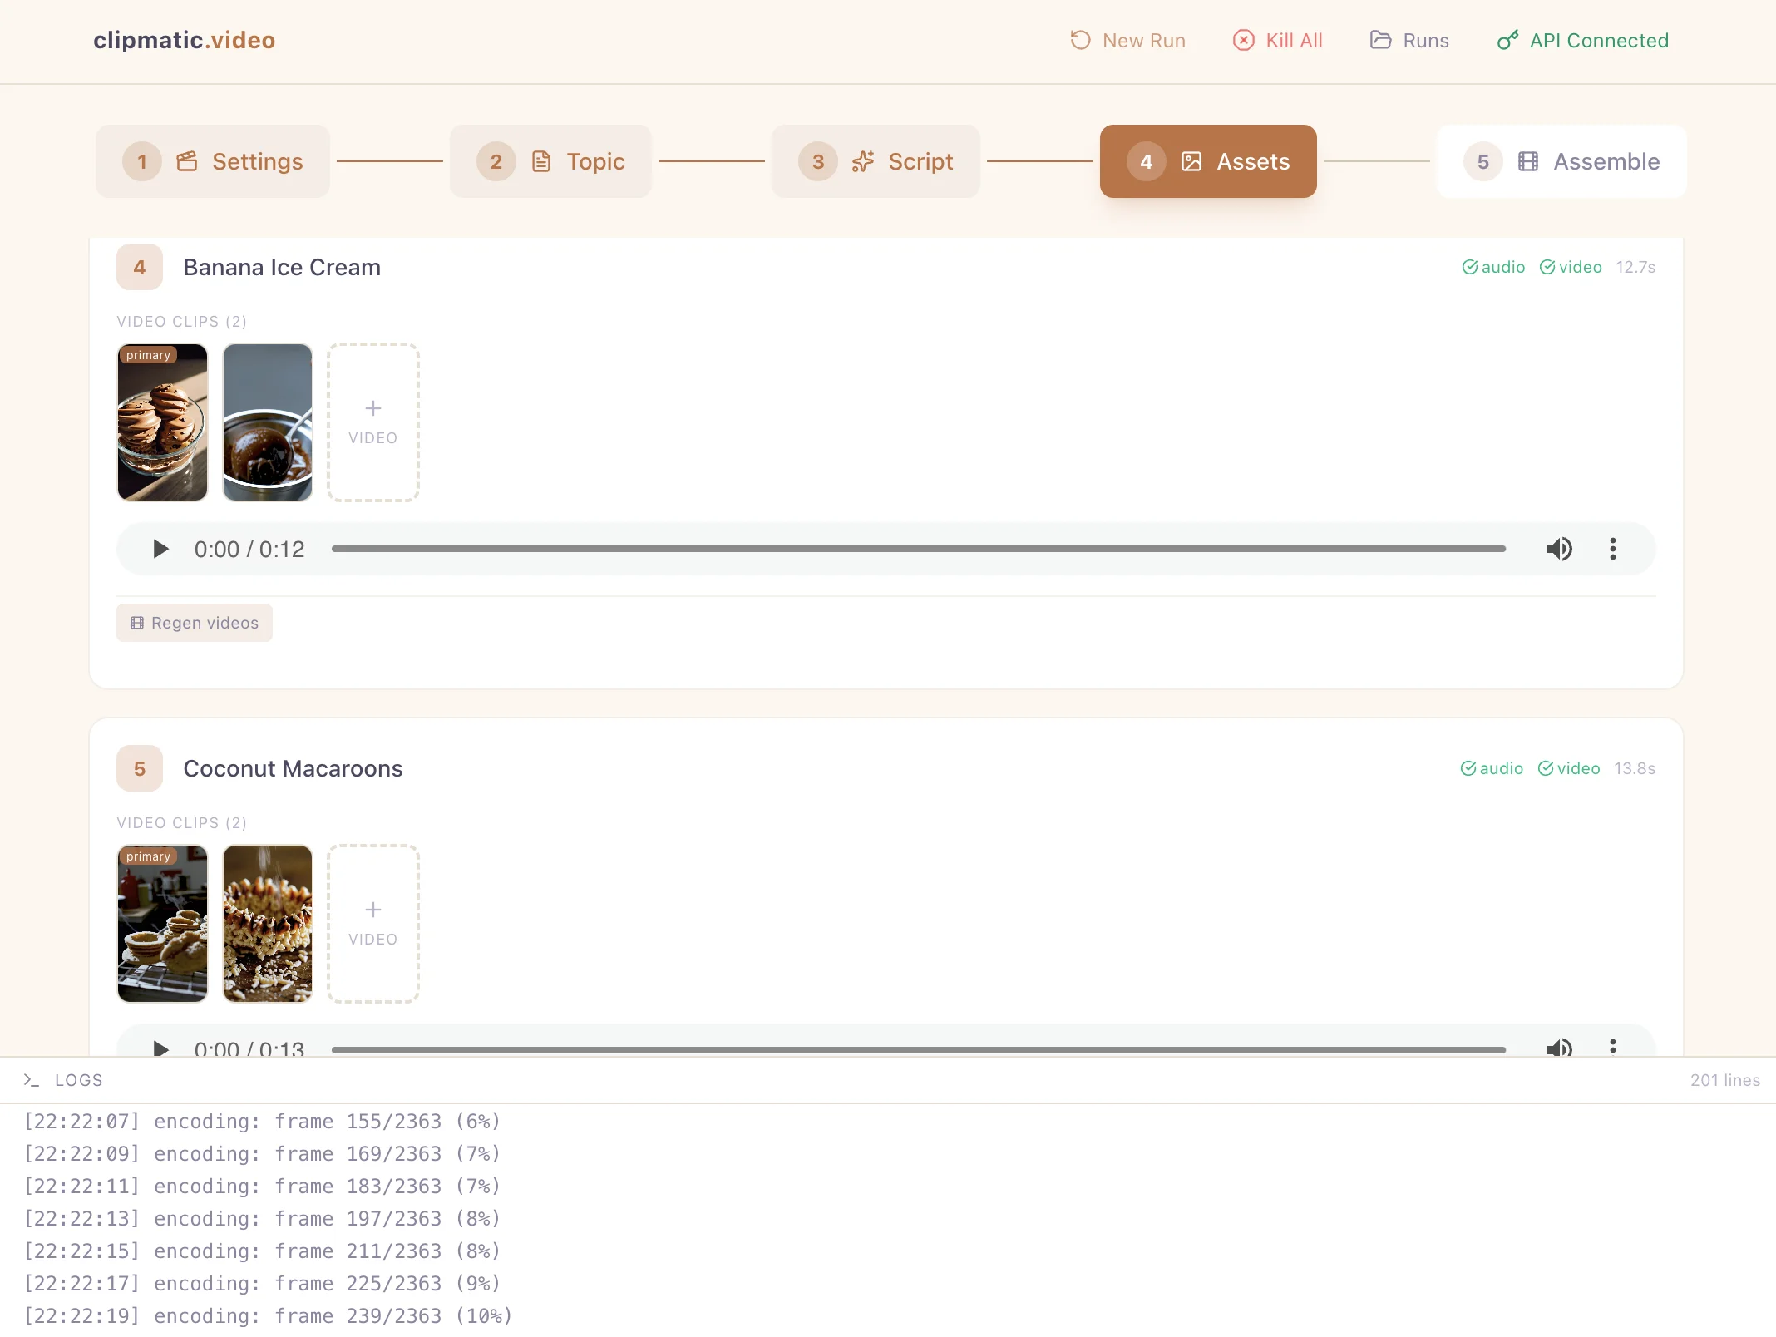Click the Kill All cancel icon
This screenshot has height=1337, width=1776.
point(1243,40)
